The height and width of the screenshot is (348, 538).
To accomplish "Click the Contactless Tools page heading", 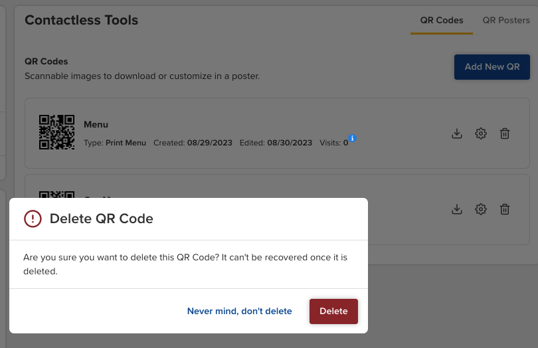I will (x=81, y=20).
